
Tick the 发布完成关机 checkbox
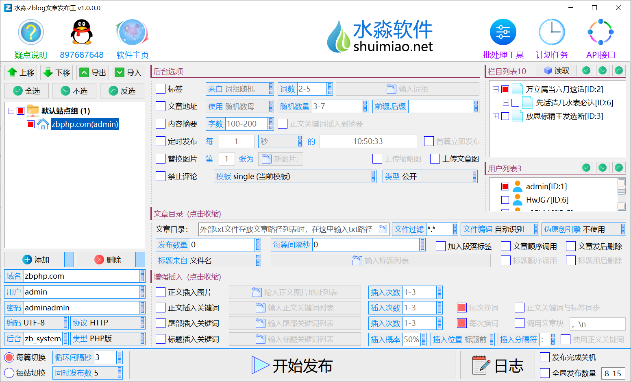[x=545, y=357]
